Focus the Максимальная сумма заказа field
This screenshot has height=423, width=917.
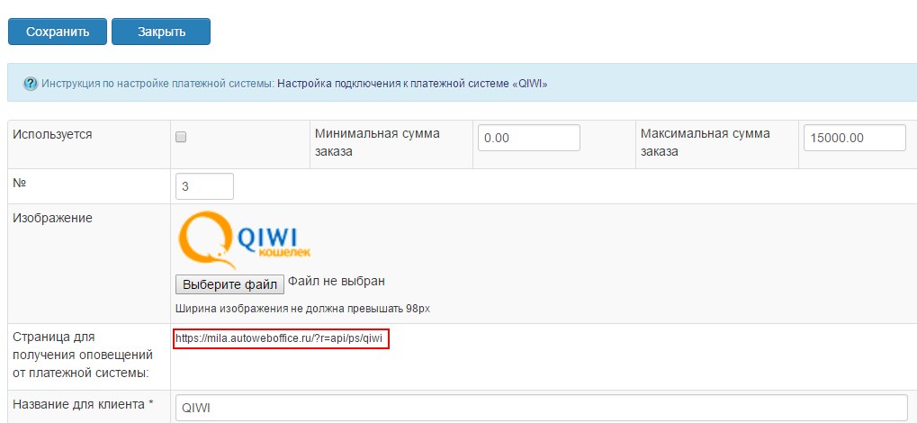854,138
